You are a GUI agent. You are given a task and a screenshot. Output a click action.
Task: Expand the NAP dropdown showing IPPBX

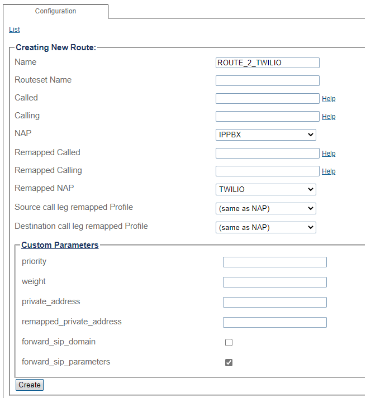[x=265, y=135]
